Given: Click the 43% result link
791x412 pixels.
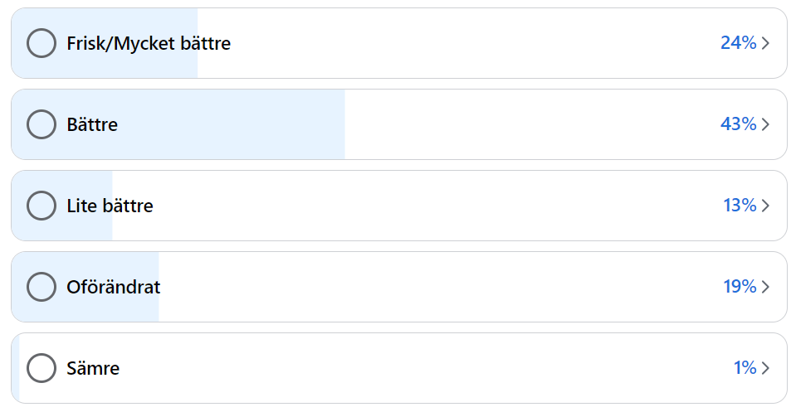Looking at the screenshot, I should coord(738,124).
